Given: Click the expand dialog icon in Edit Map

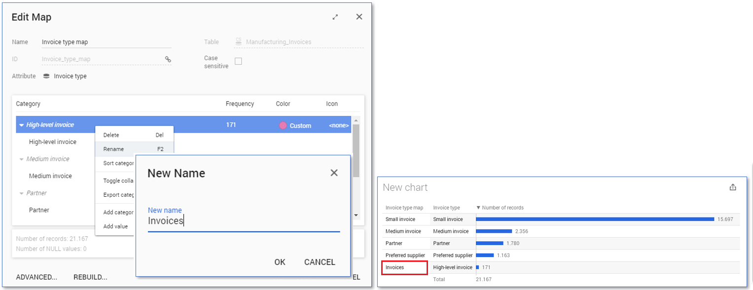Looking at the screenshot, I should pos(335,17).
